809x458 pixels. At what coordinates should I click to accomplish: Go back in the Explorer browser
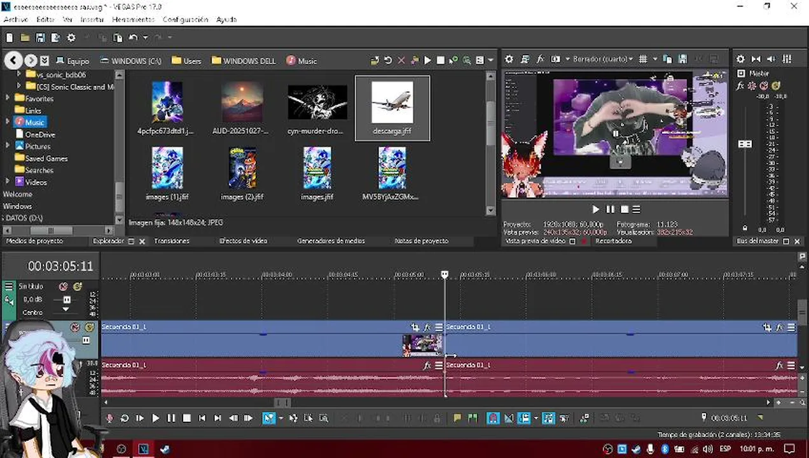pyautogui.click(x=14, y=60)
